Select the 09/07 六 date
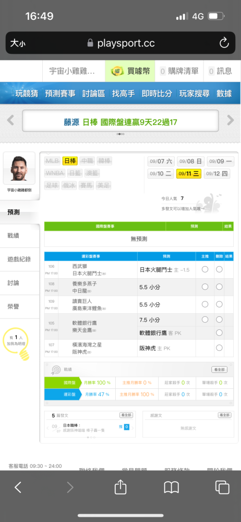Screen dimensions: 241x522 coord(161,161)
